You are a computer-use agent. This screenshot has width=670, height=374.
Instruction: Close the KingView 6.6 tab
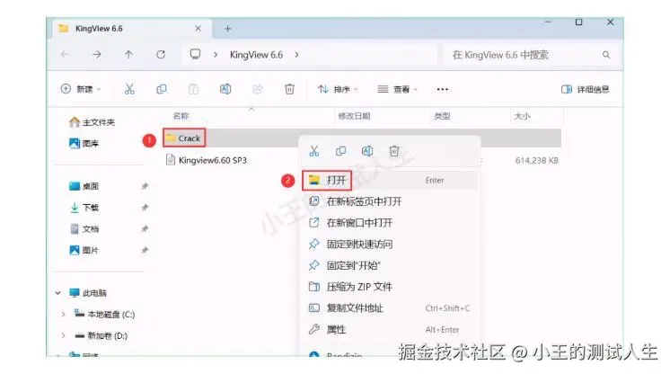point(198,28)
